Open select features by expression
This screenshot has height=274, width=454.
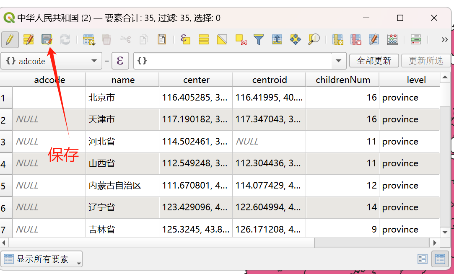(x=185, y=39)
